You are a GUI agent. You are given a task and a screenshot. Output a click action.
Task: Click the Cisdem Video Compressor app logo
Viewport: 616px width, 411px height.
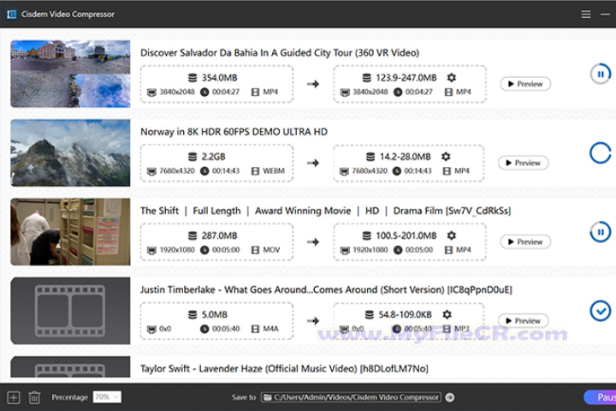tap(12, 15)
